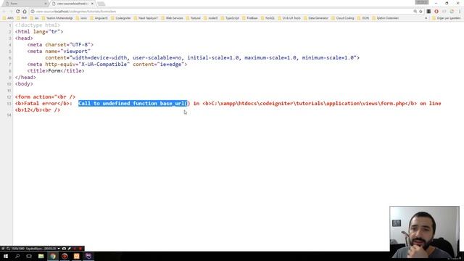Open the JSON bookmark folder
This screenshot has width=464, height=261.
(x=363, y=18)
